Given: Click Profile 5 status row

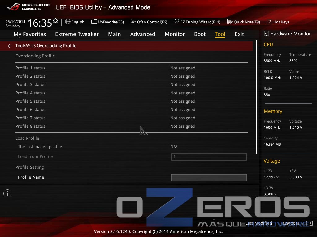Looking at the screenshot, I should [x=132, y=101].
